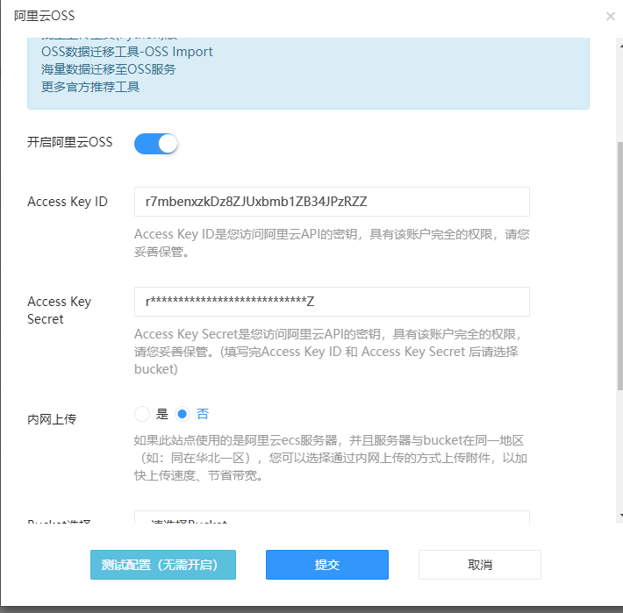This screenshot has height=613, width=623.
Task: Click the scrollbar down arrow
Action: click(620, 516)
